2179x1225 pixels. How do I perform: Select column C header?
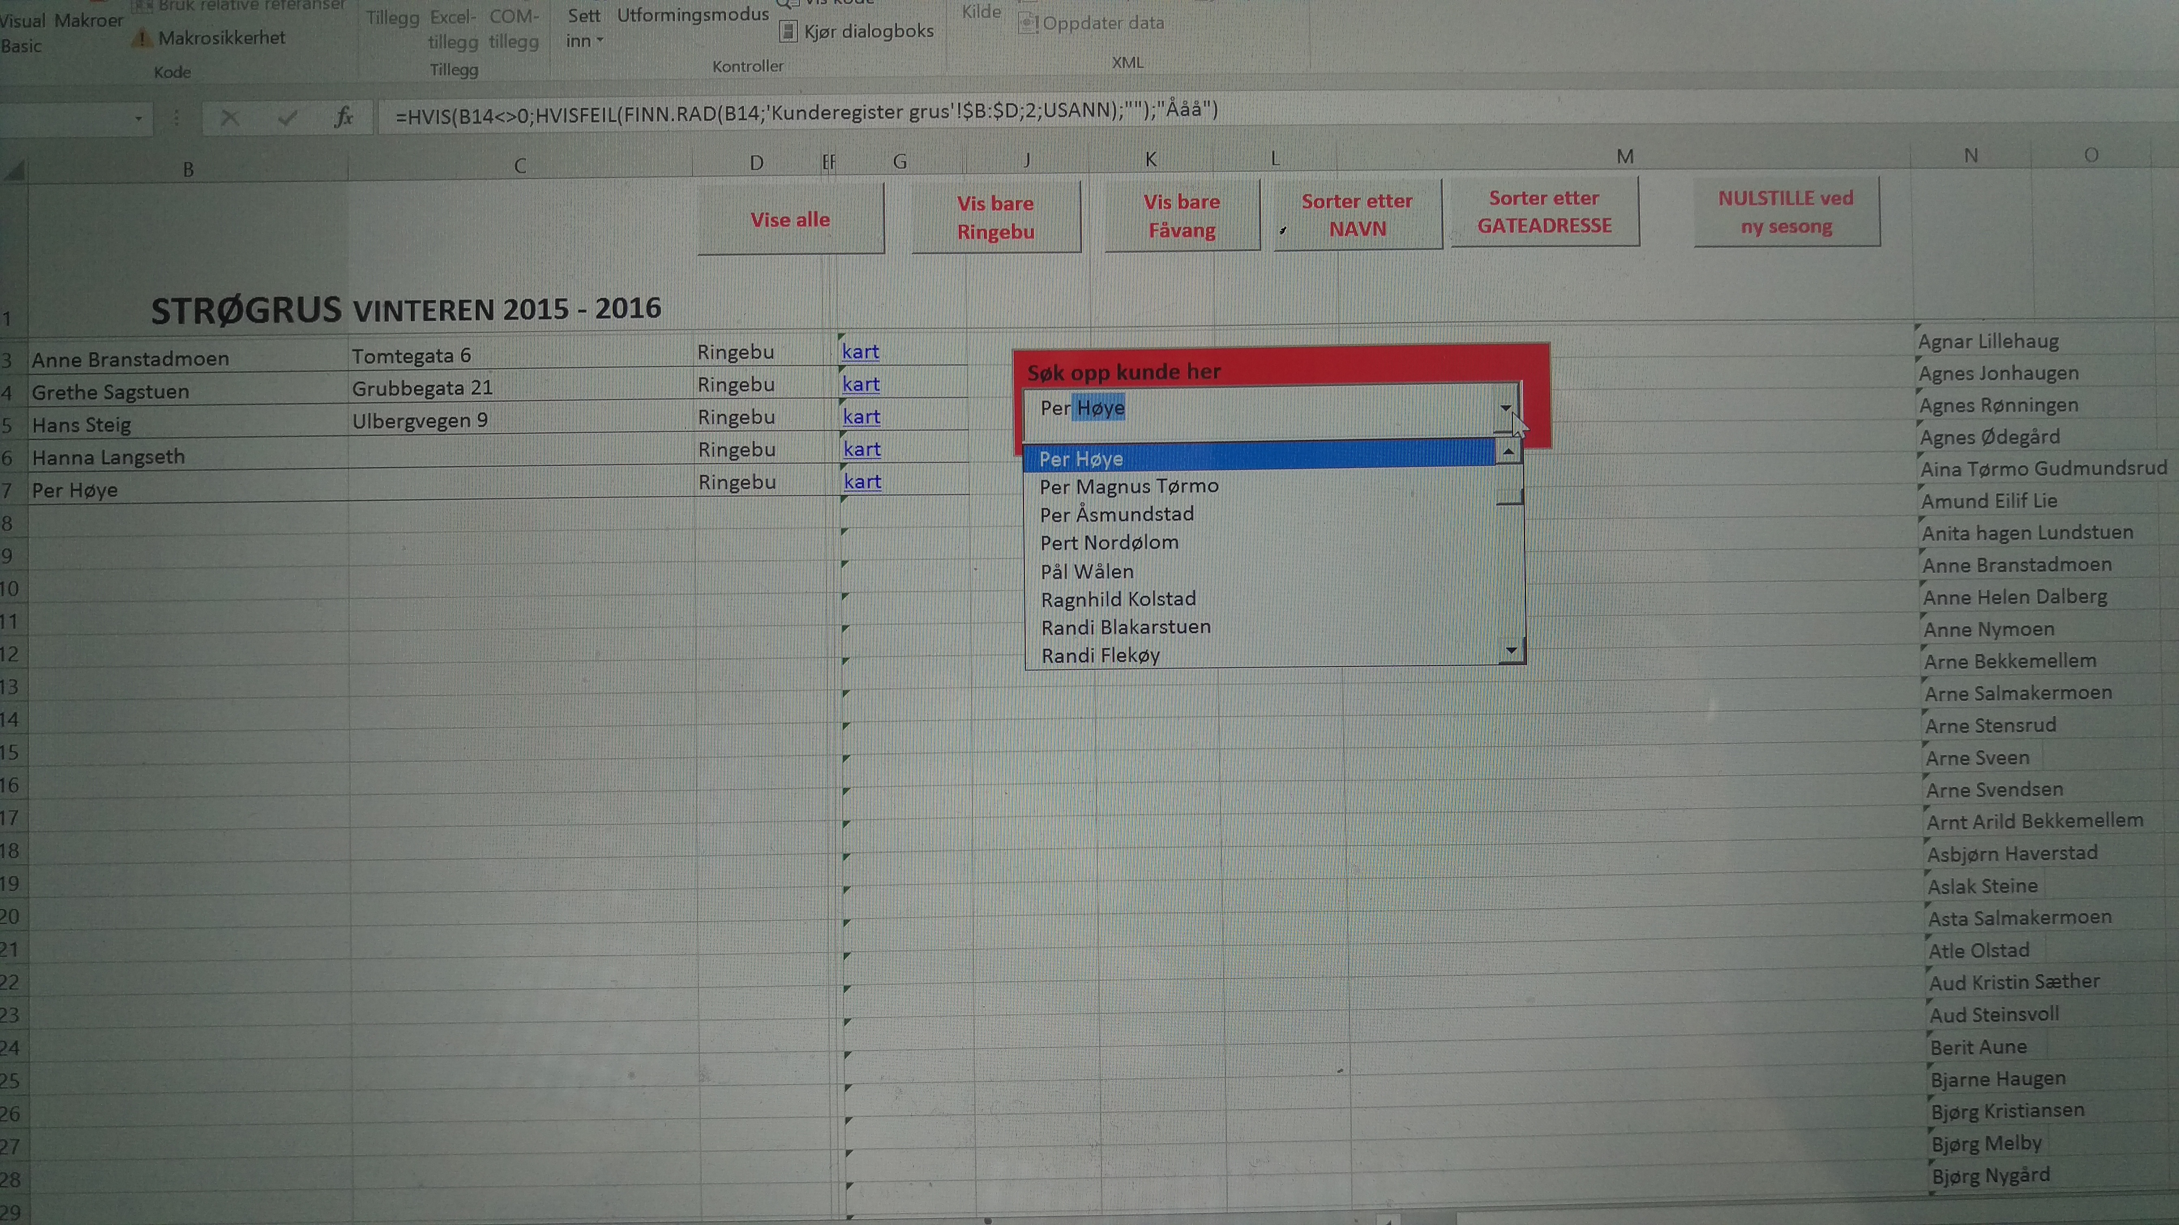[520, 166]
